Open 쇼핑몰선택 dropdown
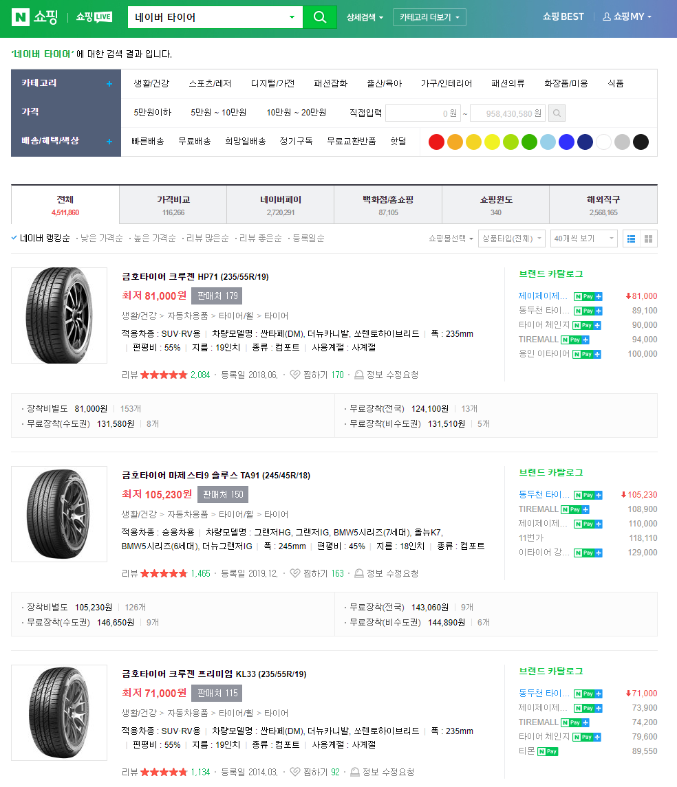The width and height of the screenshot is (677, 787). click(x=451, y=239)
